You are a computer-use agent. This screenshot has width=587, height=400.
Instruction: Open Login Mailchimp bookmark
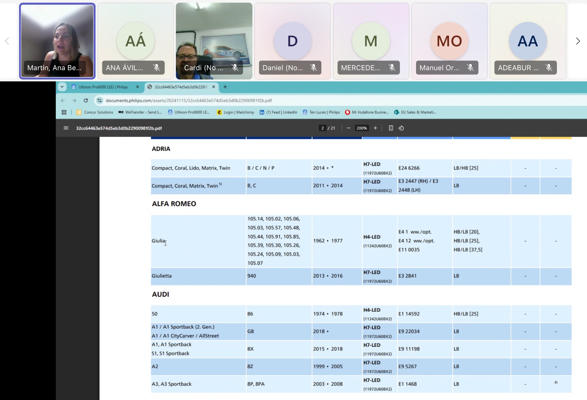tap(236, 112)
